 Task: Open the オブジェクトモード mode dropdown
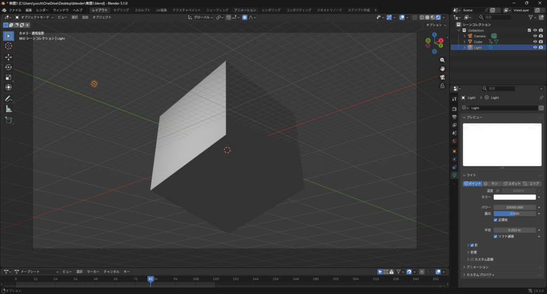pyautogui.click(x=35, y=17)
